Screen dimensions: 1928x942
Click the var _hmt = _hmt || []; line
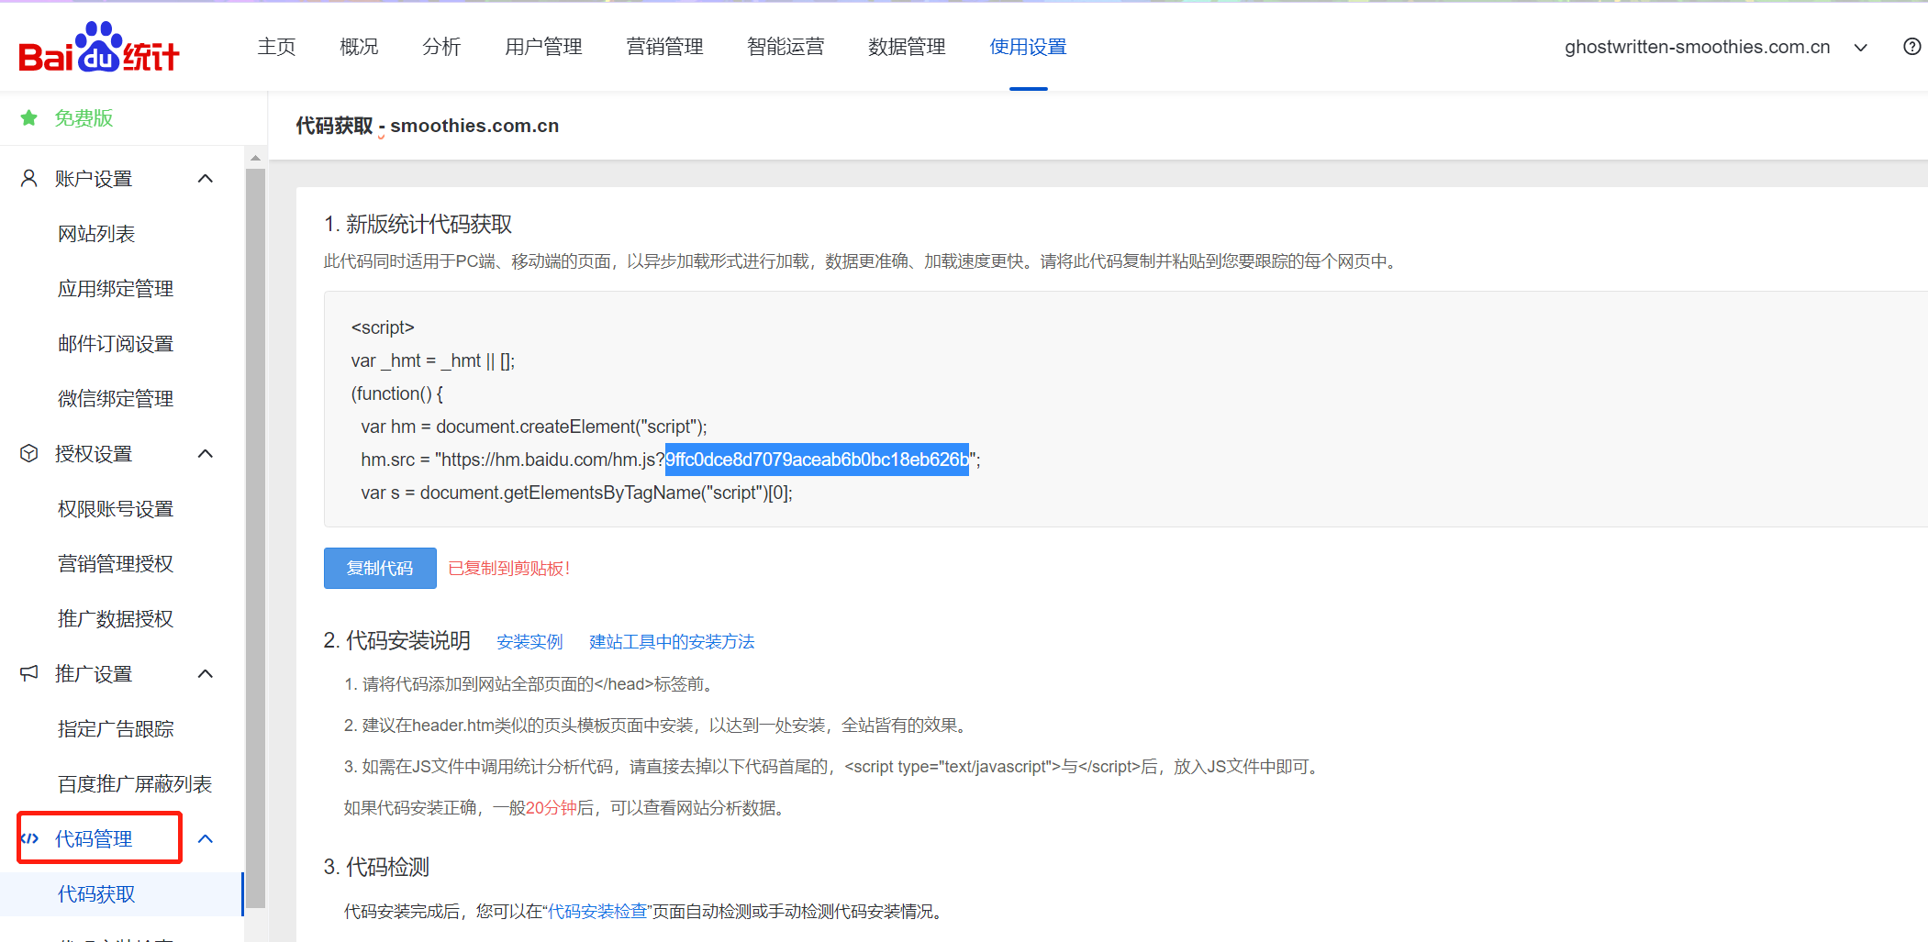pos(433,360)
